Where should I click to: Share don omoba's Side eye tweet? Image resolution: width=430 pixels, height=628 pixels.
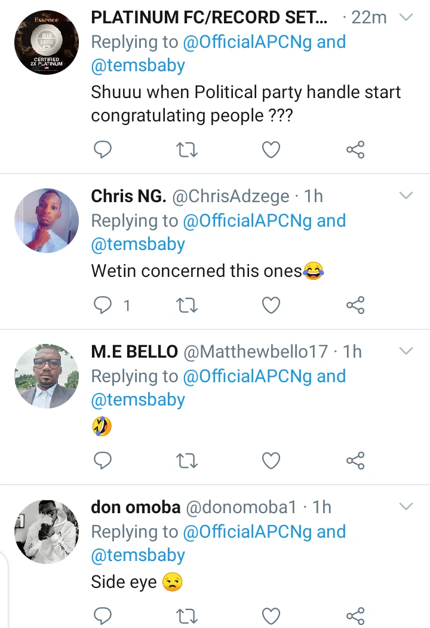355,615
